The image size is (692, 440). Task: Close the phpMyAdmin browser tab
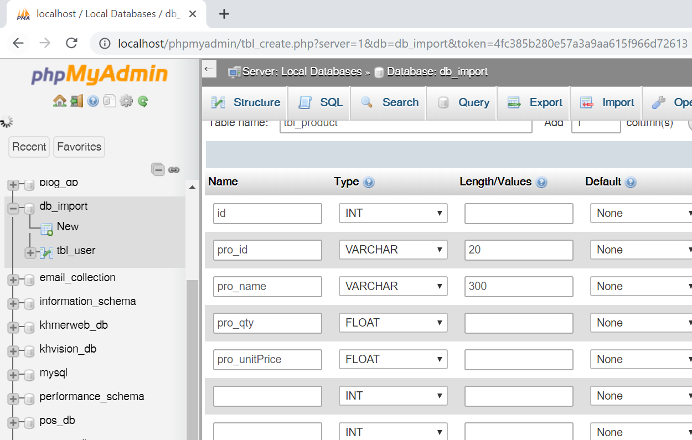[193, 14]
